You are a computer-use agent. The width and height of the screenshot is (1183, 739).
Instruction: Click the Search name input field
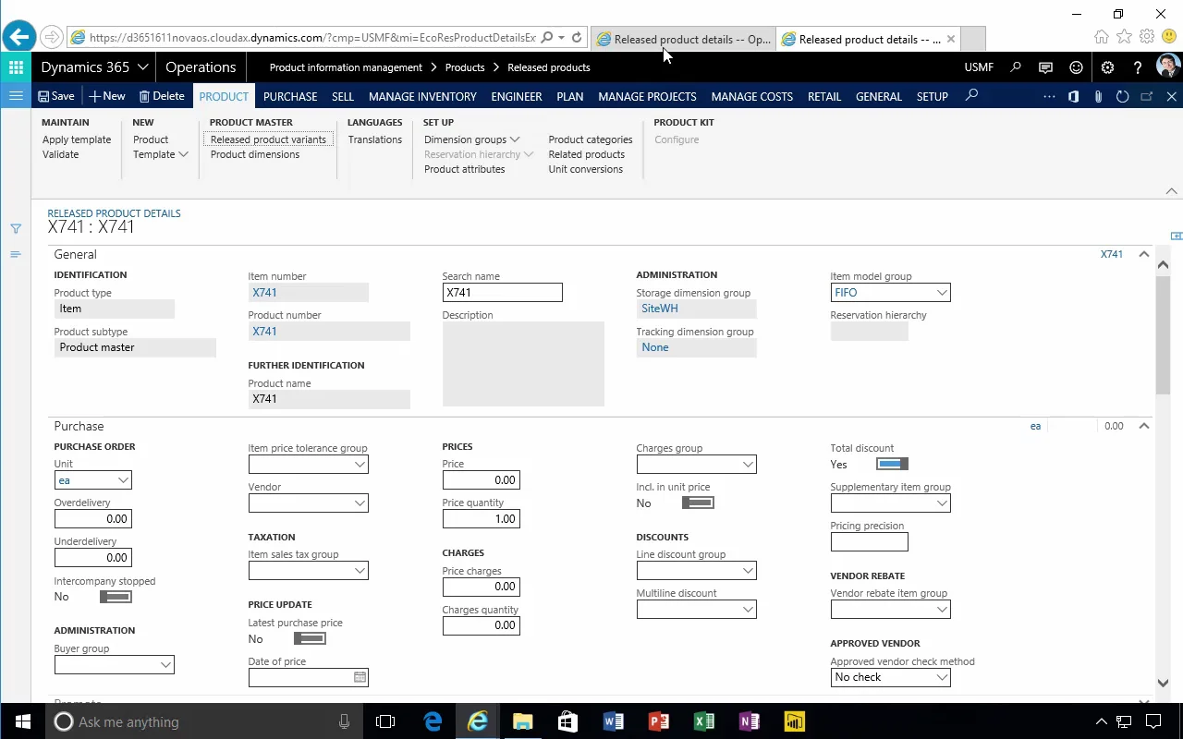pos(502,293)
